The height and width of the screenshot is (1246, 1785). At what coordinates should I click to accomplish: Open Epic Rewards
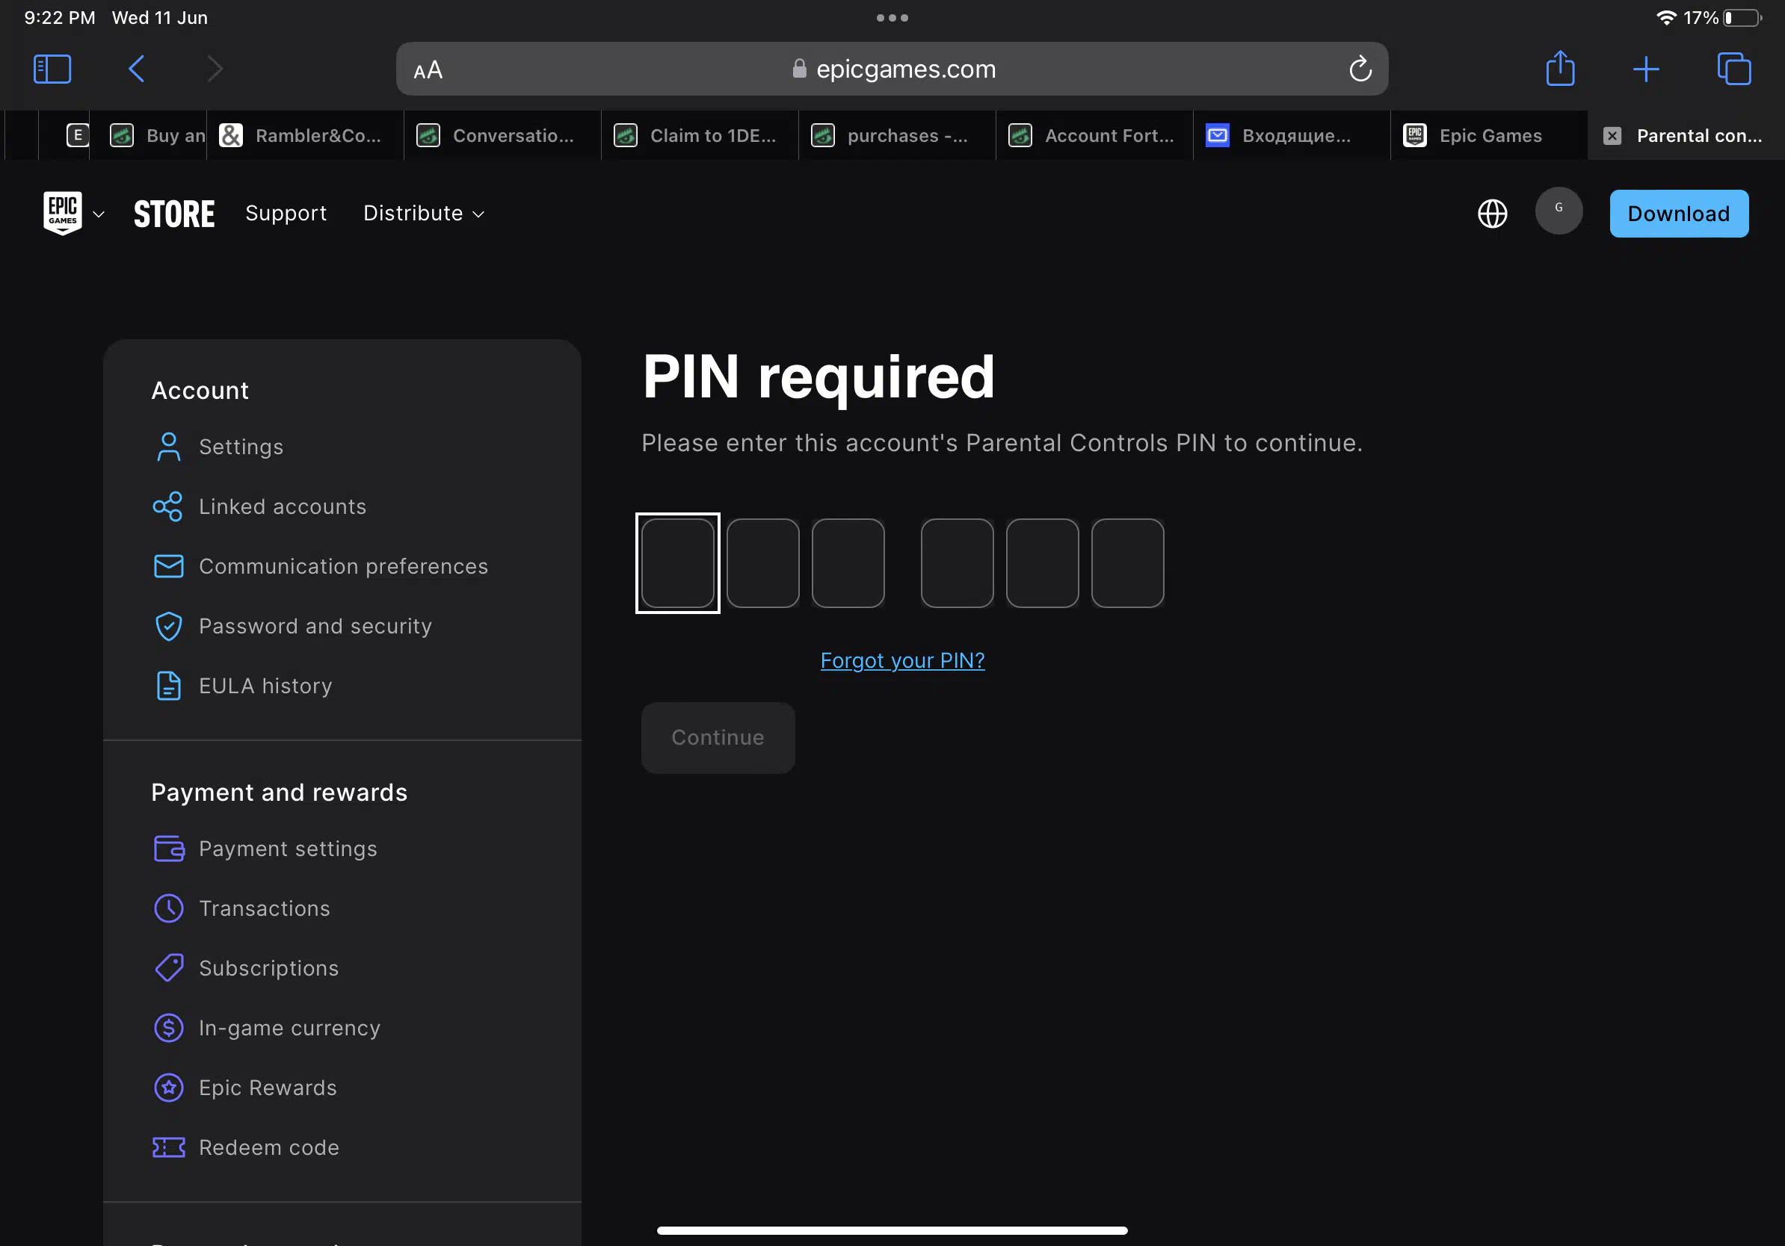[268, 1088]
